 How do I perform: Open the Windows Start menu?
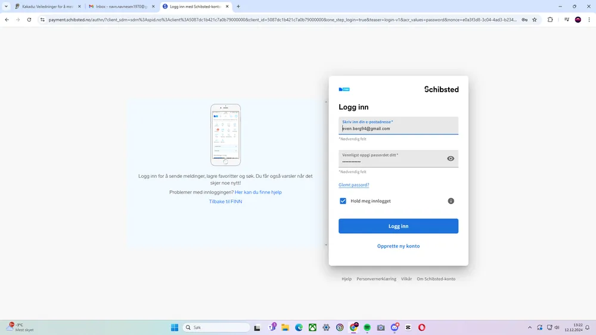tap(175, 327)
